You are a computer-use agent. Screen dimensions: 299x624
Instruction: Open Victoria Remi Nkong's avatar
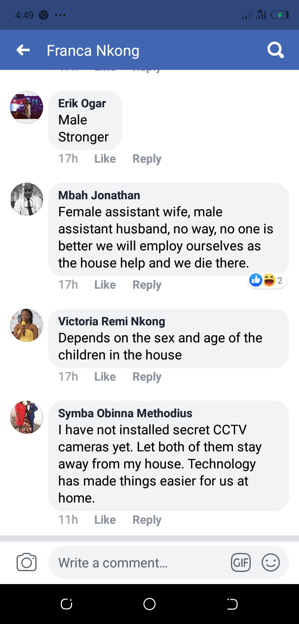click(x=27, y=325)
